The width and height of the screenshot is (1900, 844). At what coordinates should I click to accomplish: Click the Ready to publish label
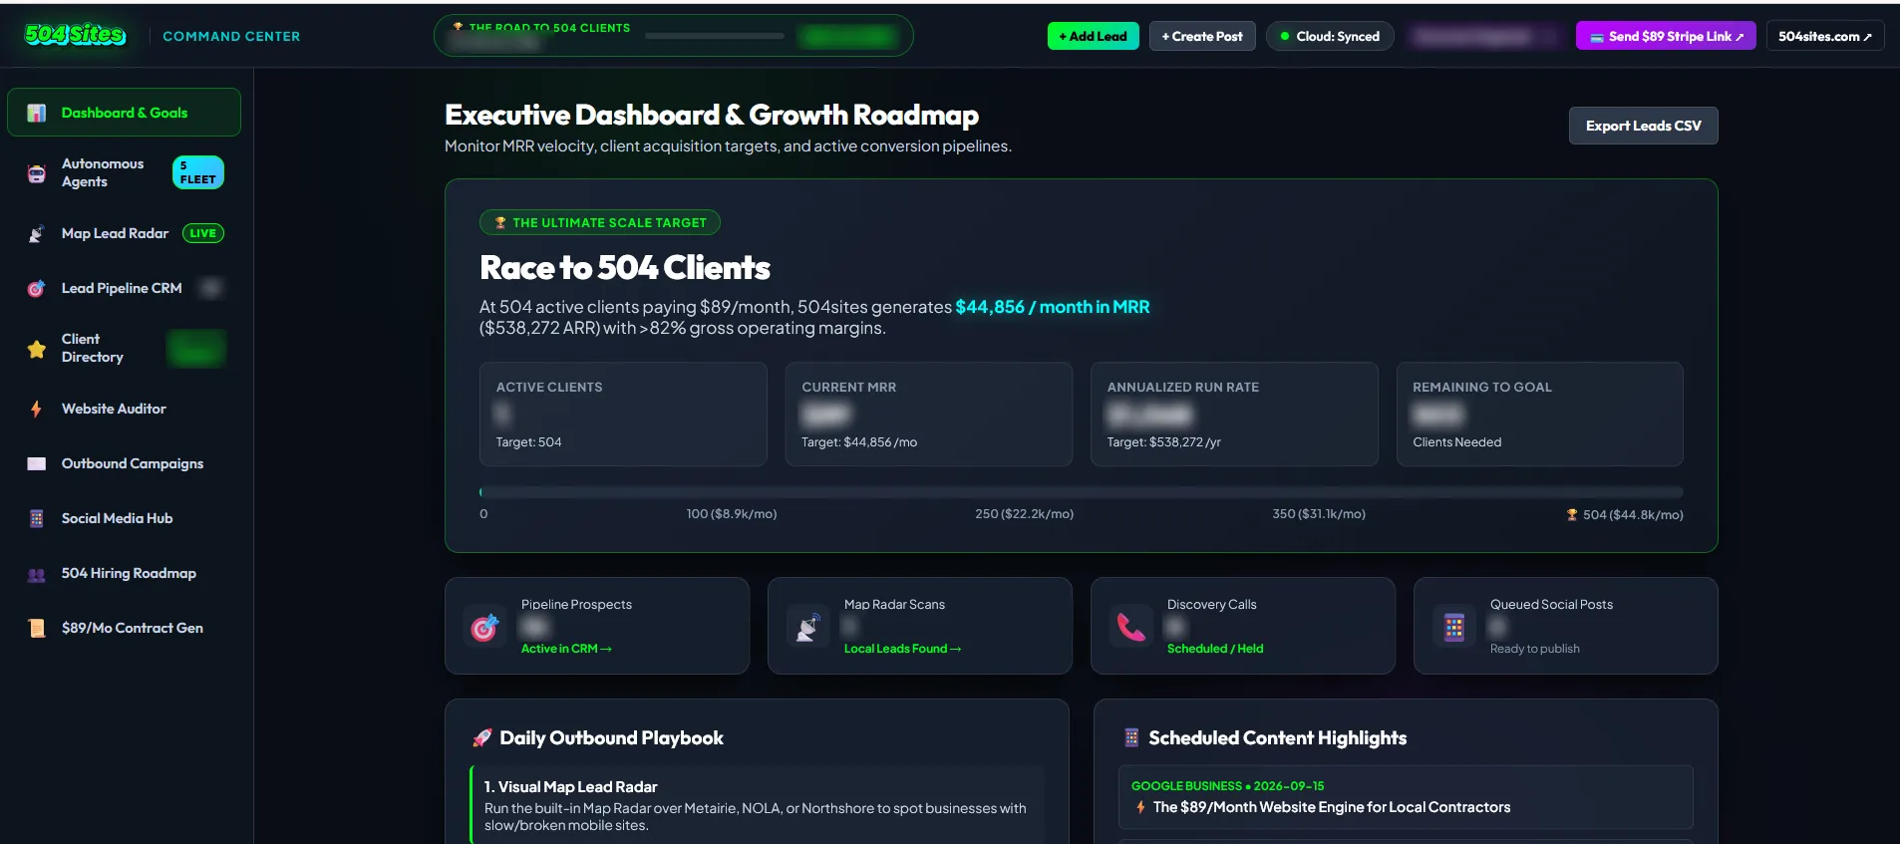[x=1534, y=649]
